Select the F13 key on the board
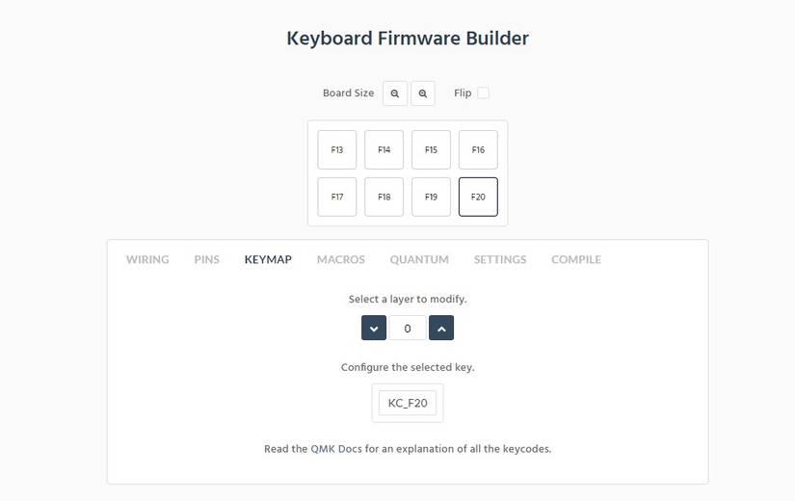The height and width of the screenshot is (501, 795). (x=337, y=150)
